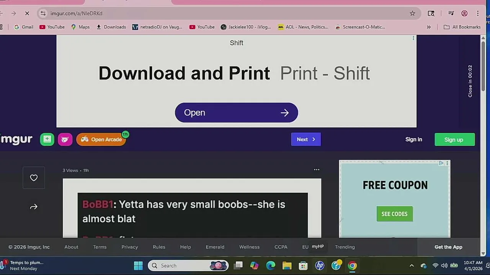Open Microsoft Store from taskbar

click(x=303, y=265)
